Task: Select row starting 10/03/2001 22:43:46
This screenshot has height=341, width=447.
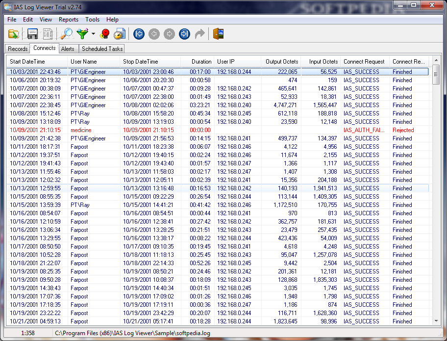Action: coord(218,72)
